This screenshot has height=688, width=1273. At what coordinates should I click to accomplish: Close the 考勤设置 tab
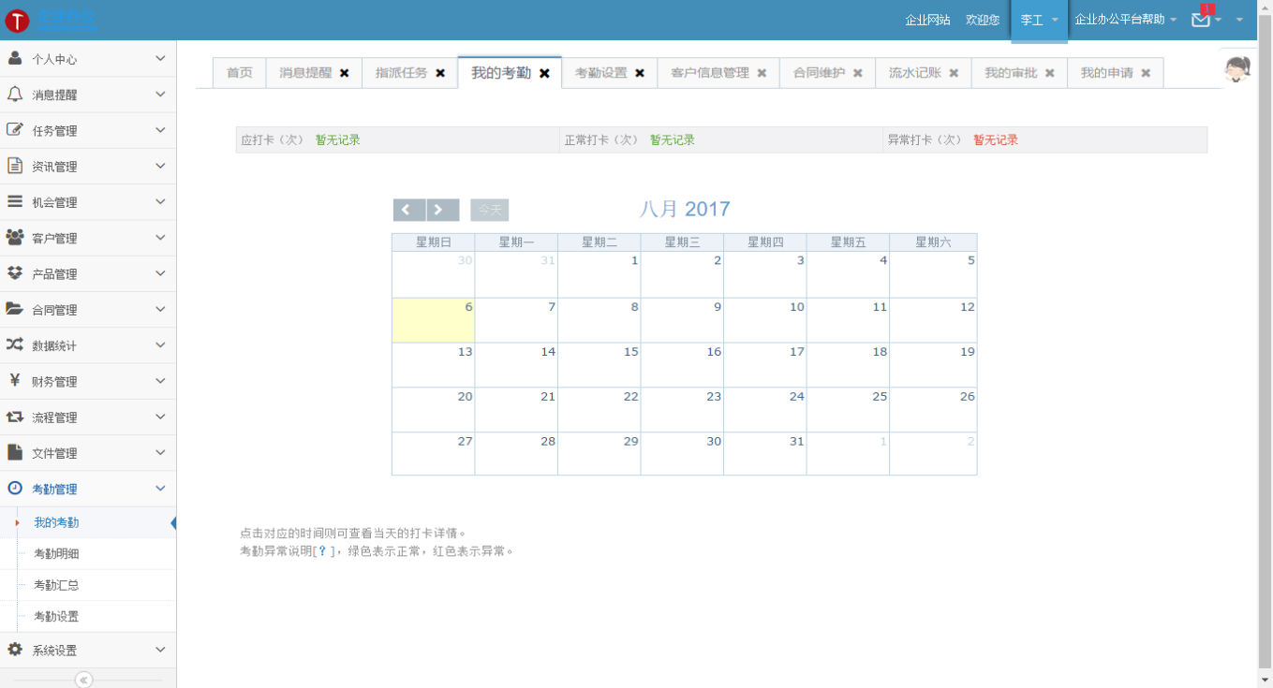click(640, 73)
